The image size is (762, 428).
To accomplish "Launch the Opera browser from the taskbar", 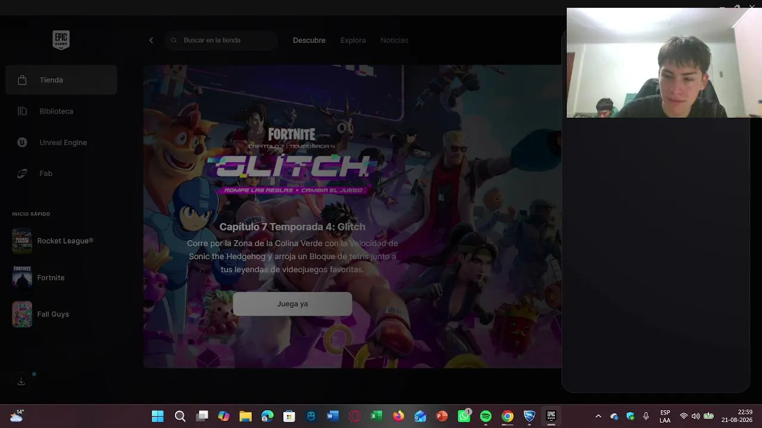I will click(x=355, y=416).
